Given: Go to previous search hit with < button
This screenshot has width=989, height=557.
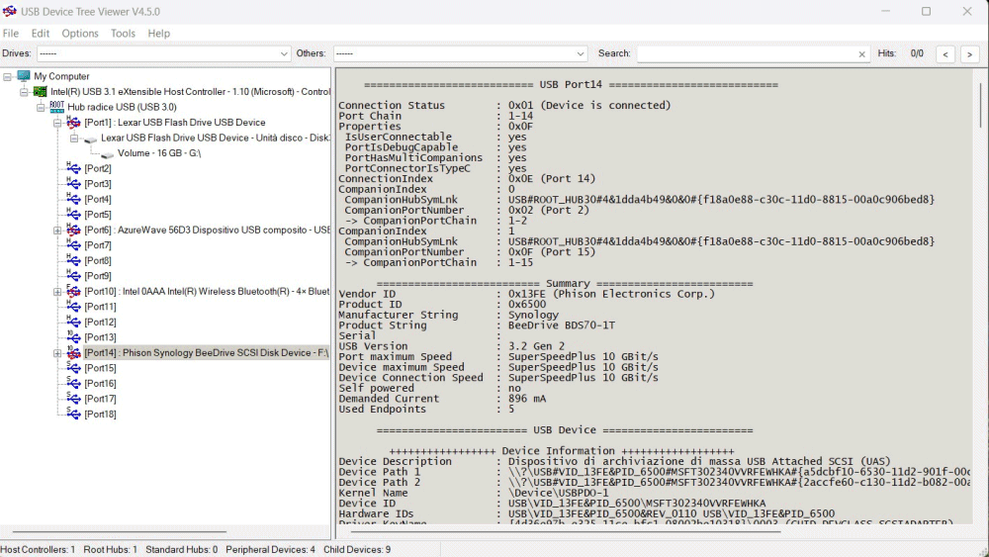Looking at the screenshot, I should (x=944, y=54).
